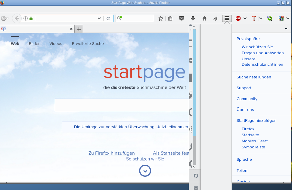The image size is (292, 190).
Task: Save the page to Pocket
Action: [182, 18]
